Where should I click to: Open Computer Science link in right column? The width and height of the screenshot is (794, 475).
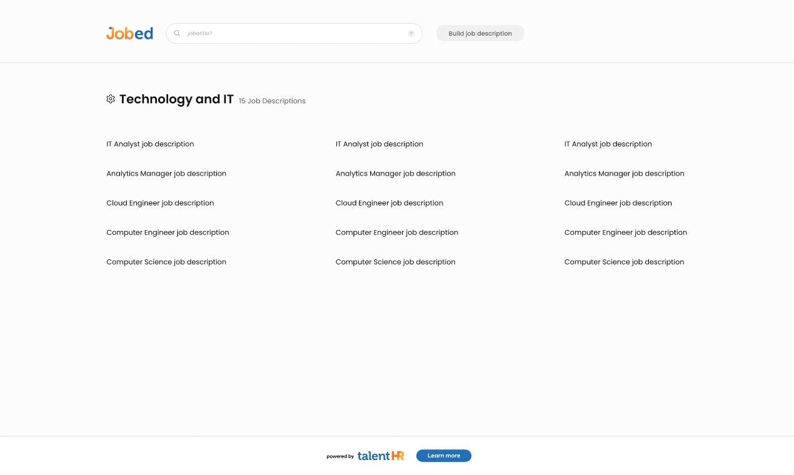tap(624, 262)
